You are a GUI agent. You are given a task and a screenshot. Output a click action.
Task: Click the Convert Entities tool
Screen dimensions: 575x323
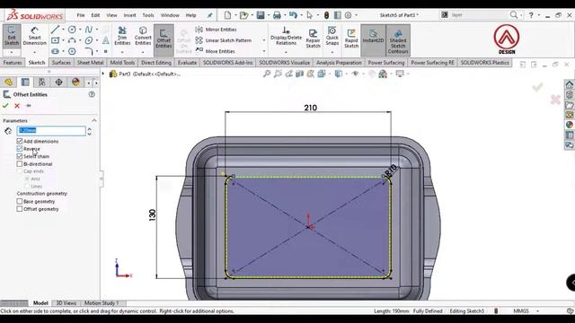click(x=143, y=36)
